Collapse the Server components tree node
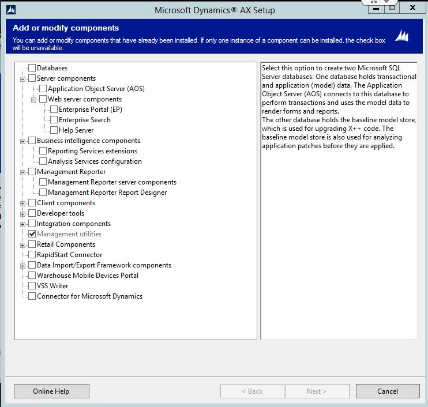Screen dimensions: 428x407 tap(22, 79)
